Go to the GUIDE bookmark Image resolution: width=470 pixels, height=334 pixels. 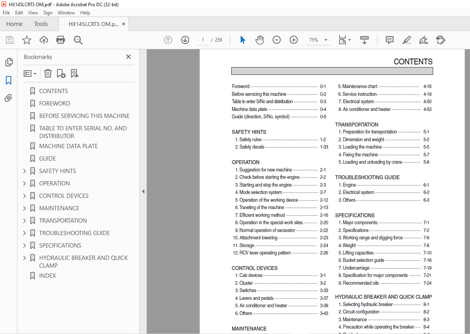click(x=47, y=159)
